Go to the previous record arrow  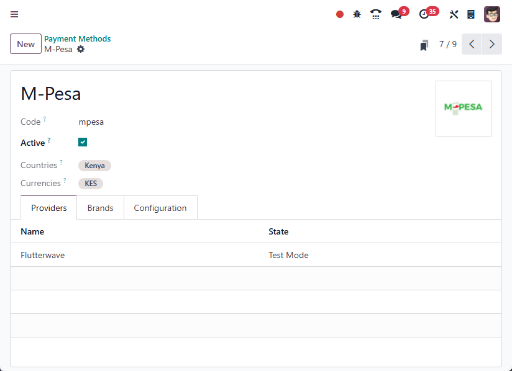[x=472, y=44]
